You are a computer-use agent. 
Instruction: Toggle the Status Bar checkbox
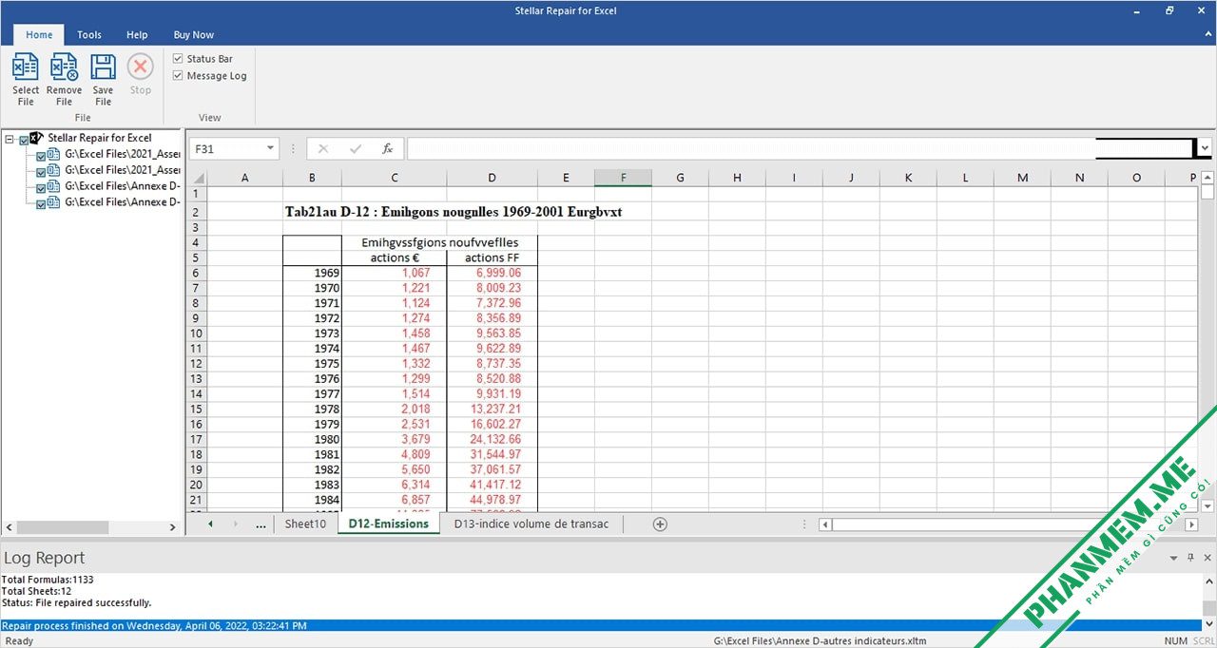[x=178, y=59]
